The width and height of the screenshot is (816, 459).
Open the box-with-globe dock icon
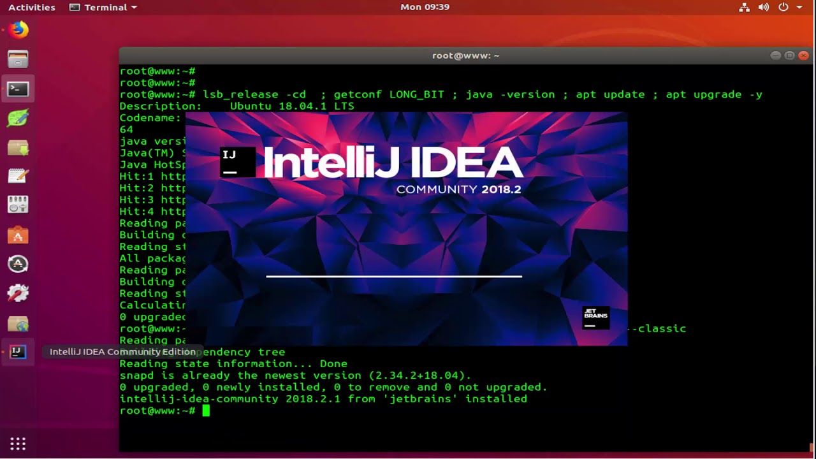(x=18, y=323)
